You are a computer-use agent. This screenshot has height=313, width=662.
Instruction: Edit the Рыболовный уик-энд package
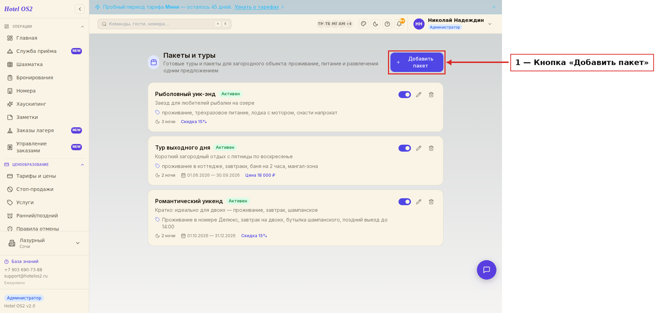click(419, 95)
